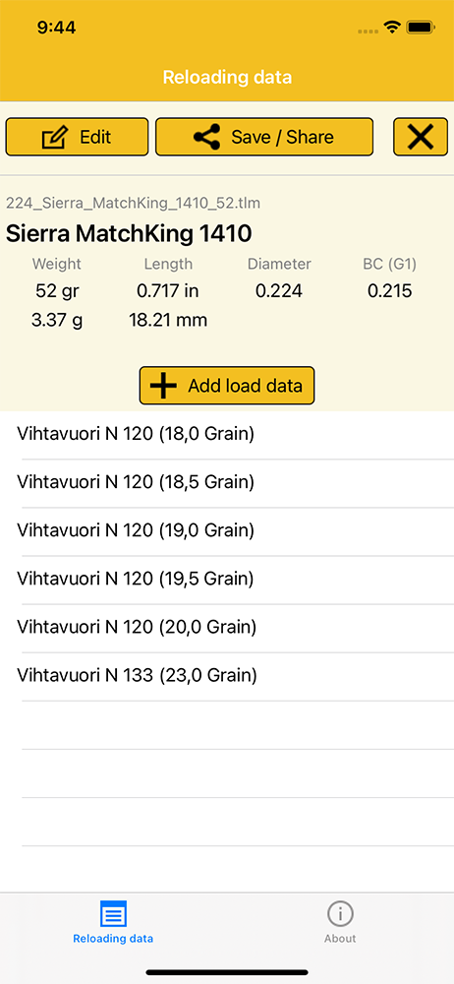The height and width of the screenshot is (984, 454).
Task: Tap the battery status icon
Action: pyautogui.click(x=421, y=28)
